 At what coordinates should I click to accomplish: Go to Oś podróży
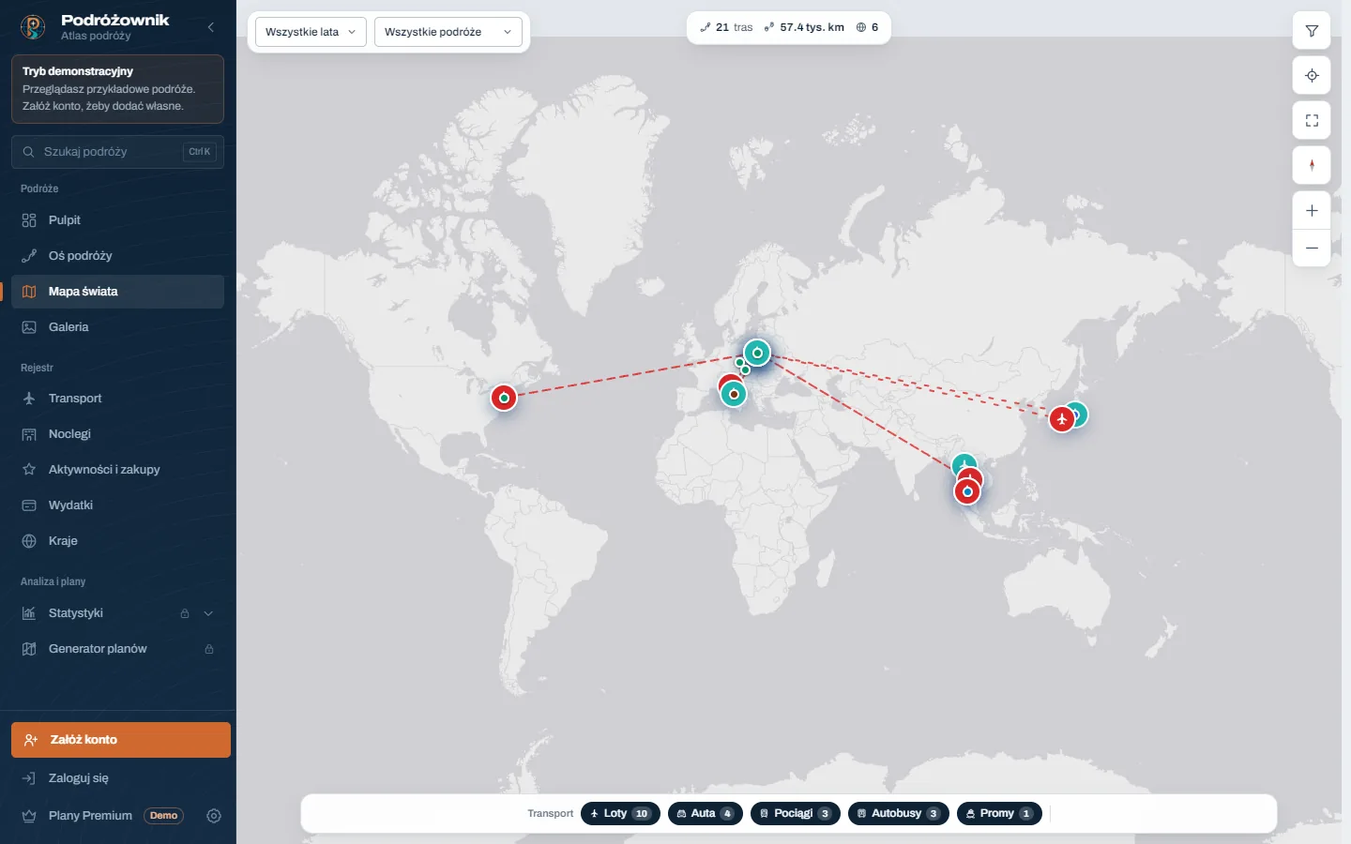click(117, 256)
